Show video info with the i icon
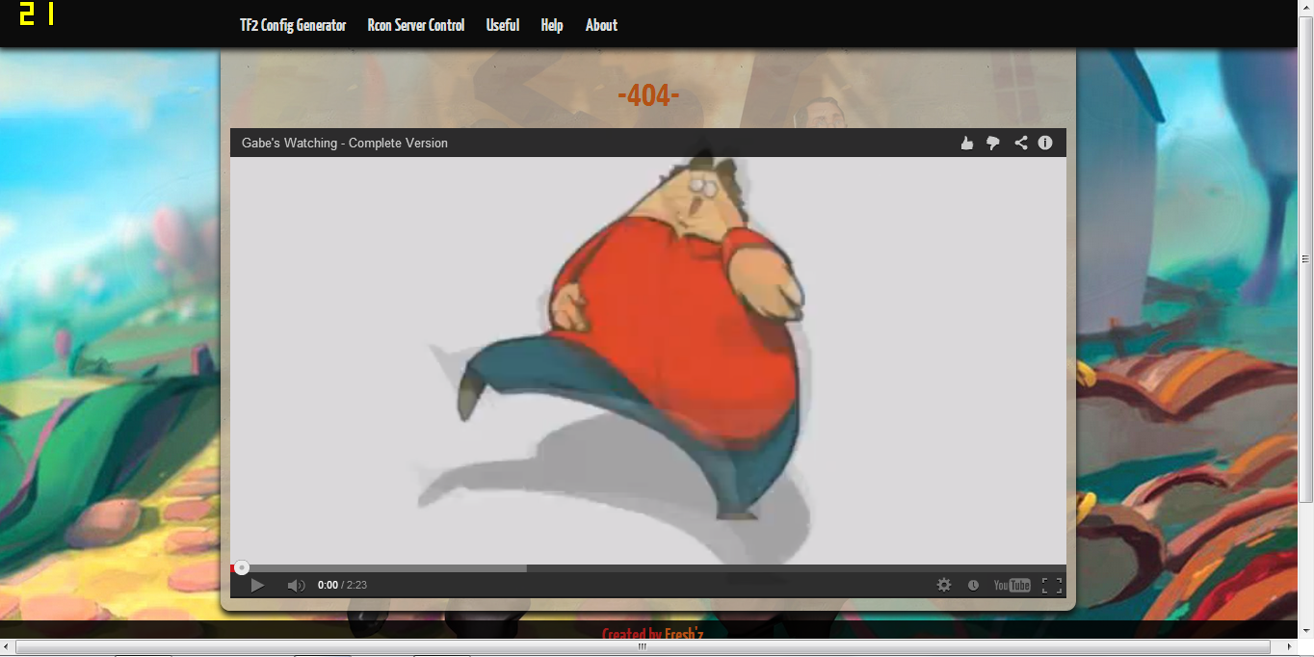The image size is (1314, 657). (1045, 143)
